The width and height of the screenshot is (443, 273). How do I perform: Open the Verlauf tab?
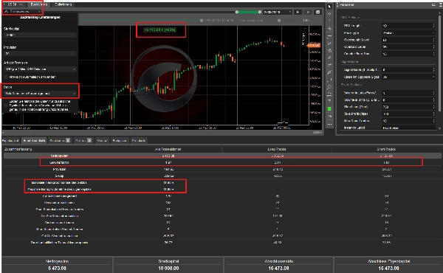tap(103, 141)
